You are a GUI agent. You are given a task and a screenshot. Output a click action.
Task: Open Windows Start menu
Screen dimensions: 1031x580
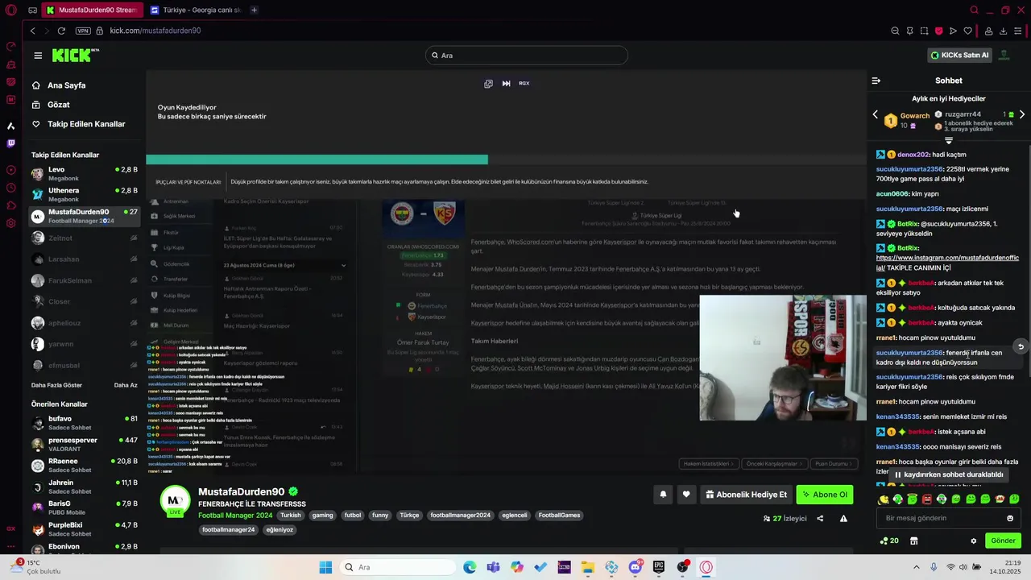[x=325, y=567]
